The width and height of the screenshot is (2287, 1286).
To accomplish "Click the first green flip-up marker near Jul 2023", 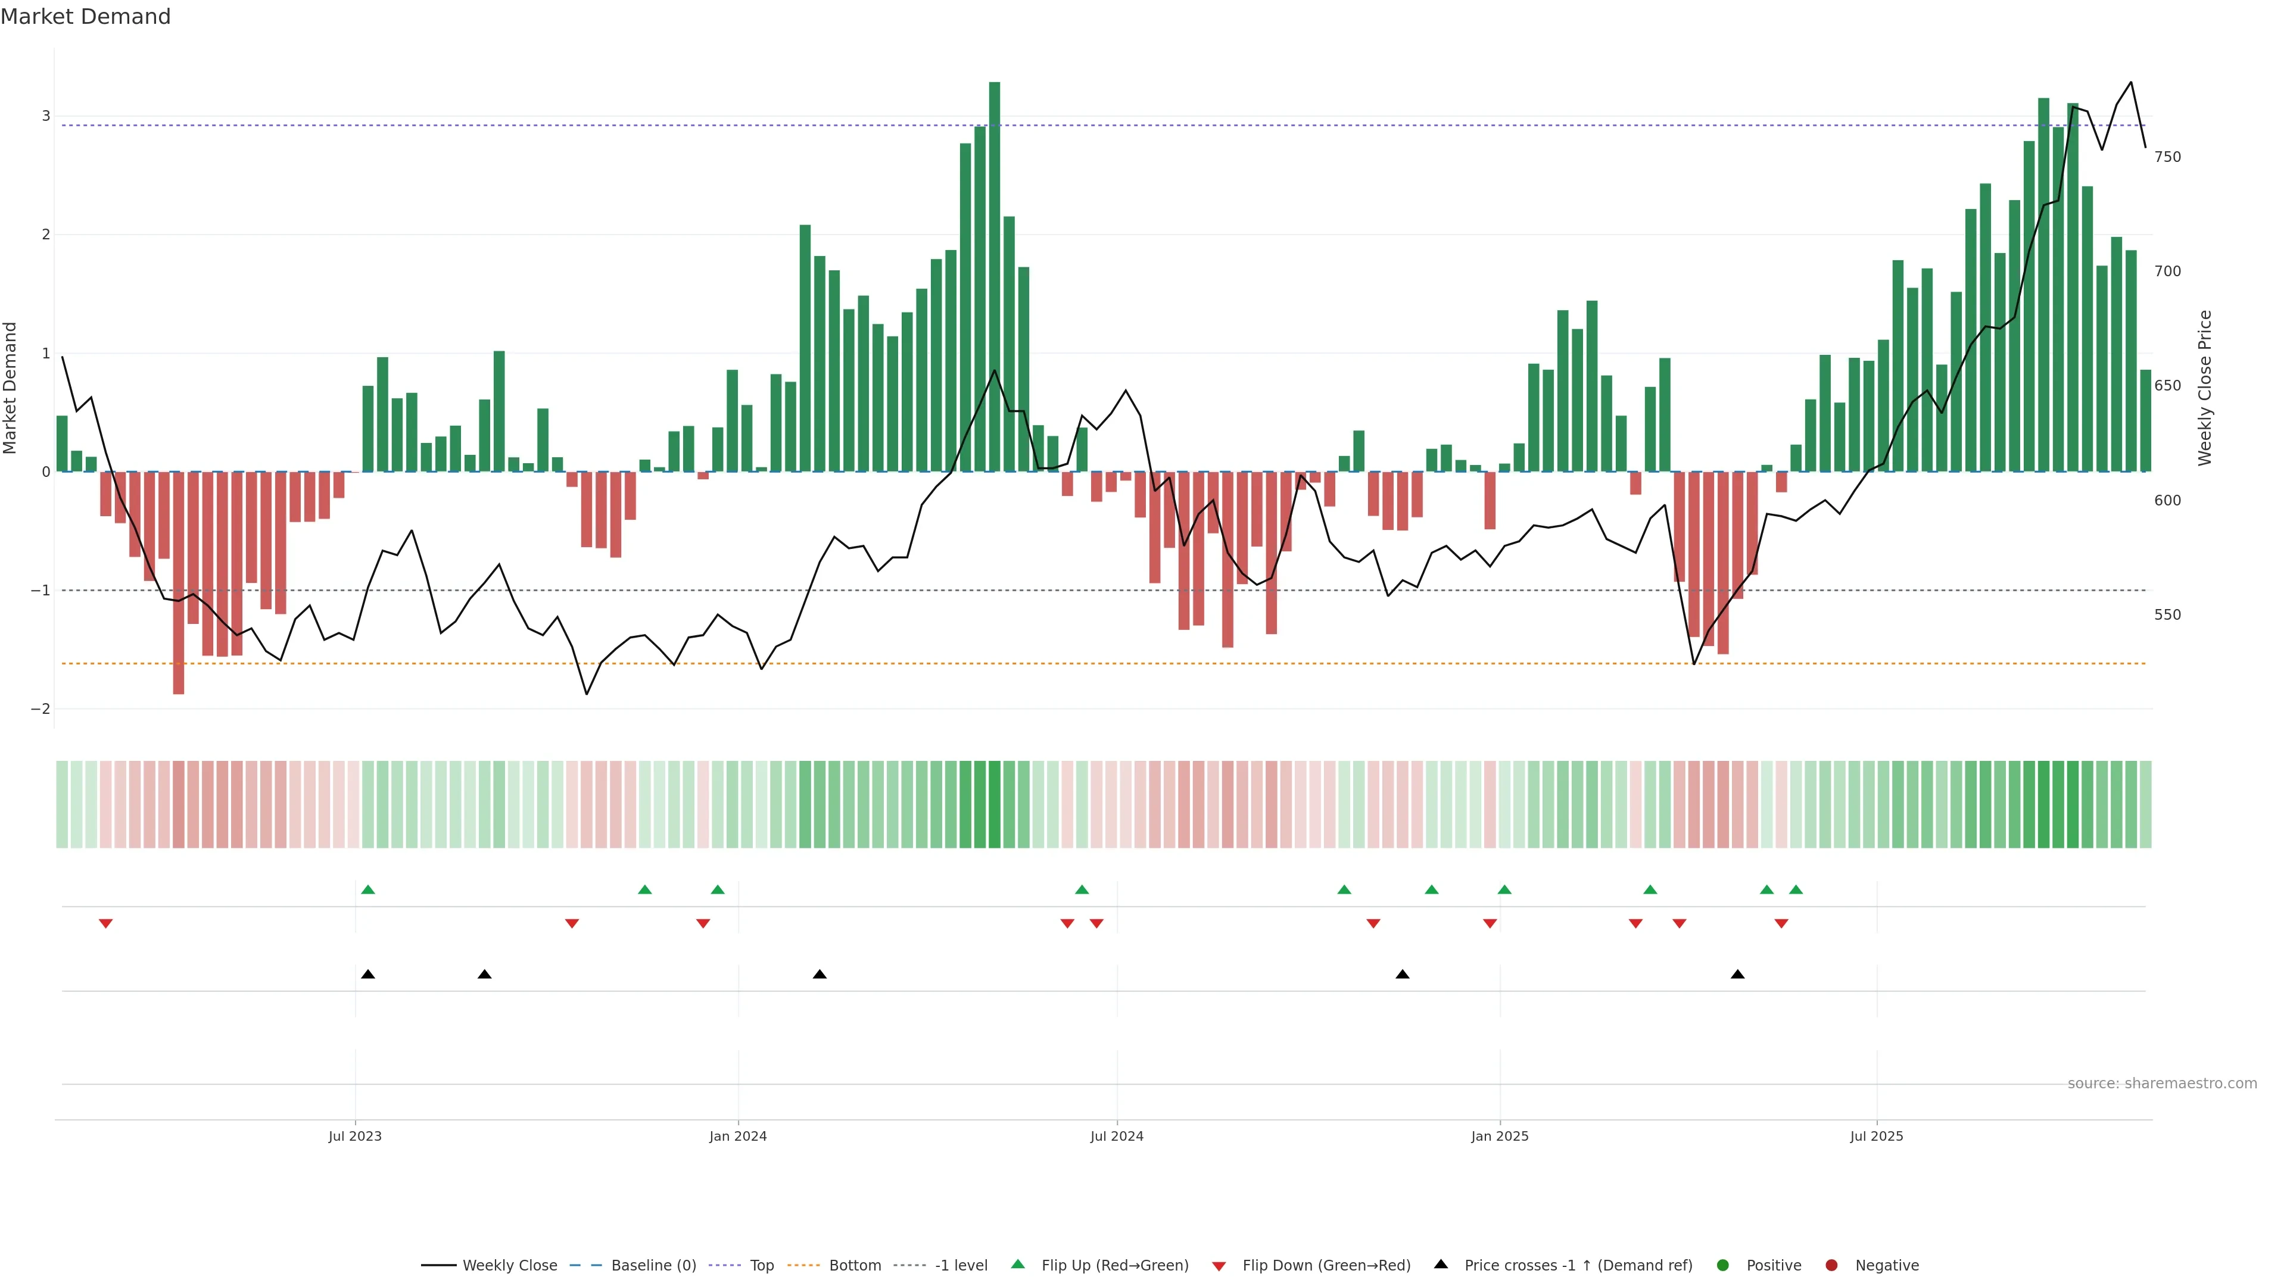I will click(x=369, y=890).
